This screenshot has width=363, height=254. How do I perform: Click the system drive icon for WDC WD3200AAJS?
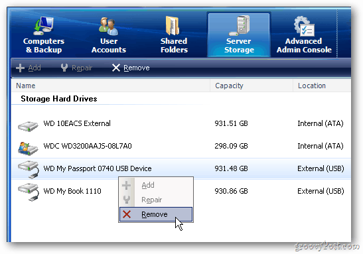[28, 149]
